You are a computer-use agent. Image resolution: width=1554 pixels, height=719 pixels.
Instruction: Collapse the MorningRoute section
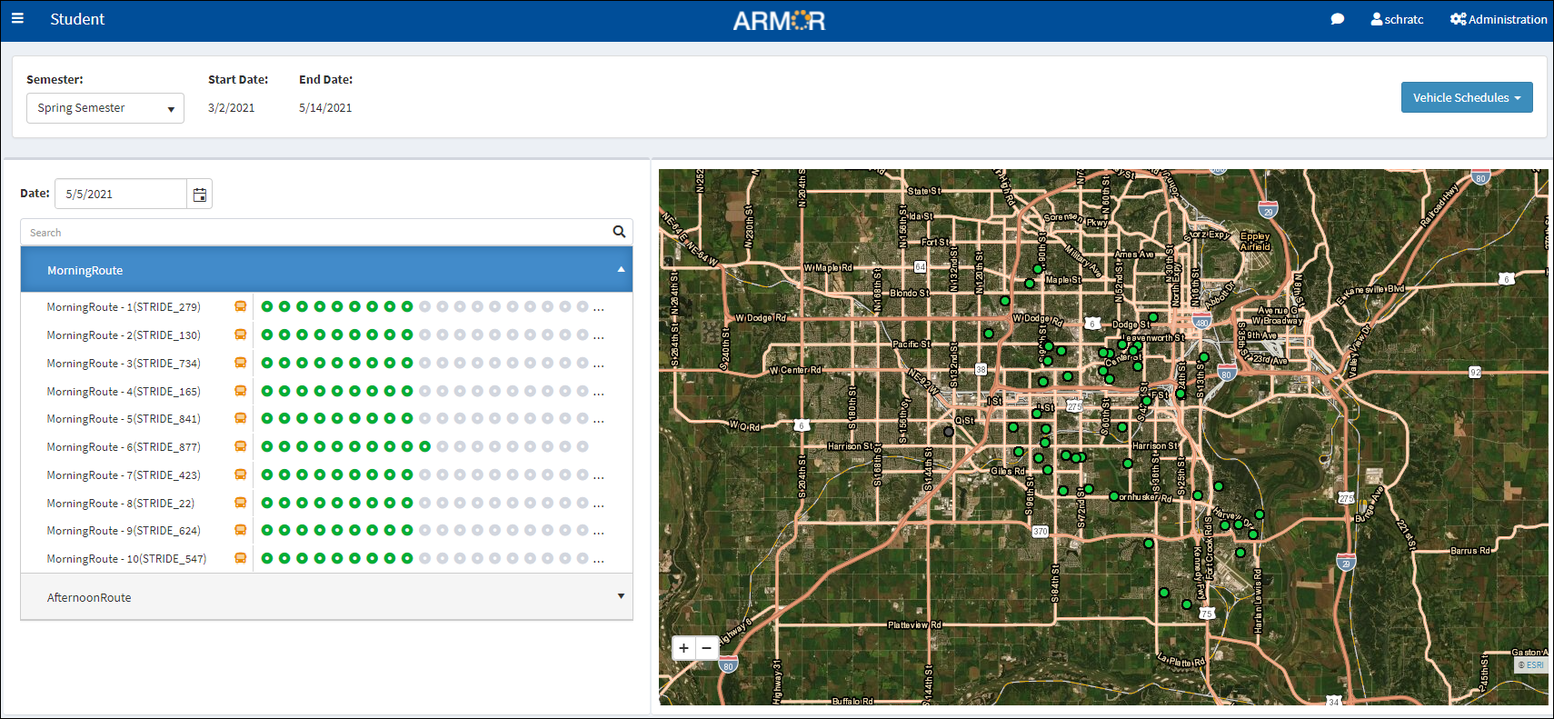click(621, 270)
